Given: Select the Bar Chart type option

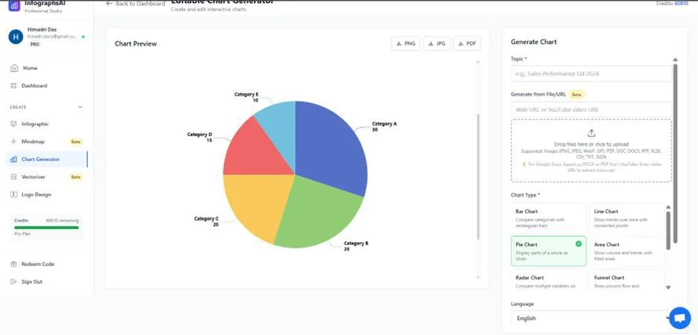Looking at the screenshot, I should [549, 219].
